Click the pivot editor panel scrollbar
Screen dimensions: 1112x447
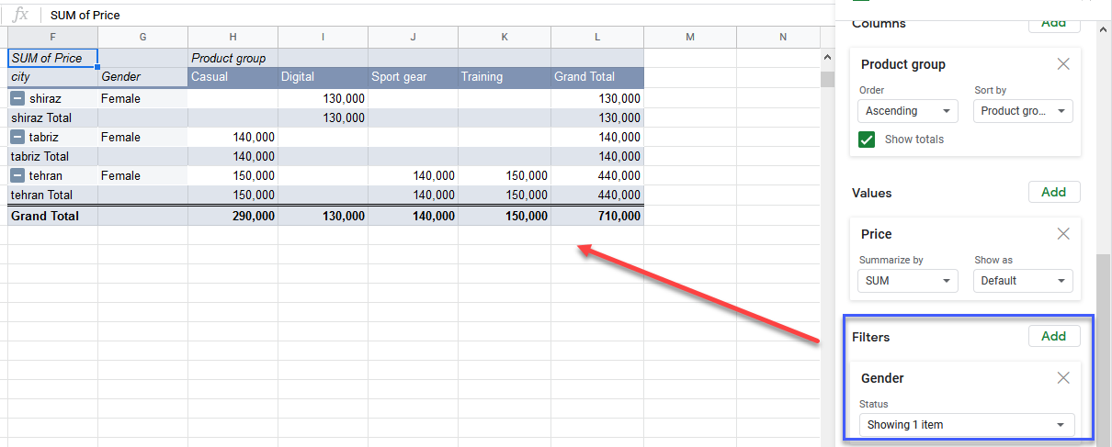pos(1103,349)
